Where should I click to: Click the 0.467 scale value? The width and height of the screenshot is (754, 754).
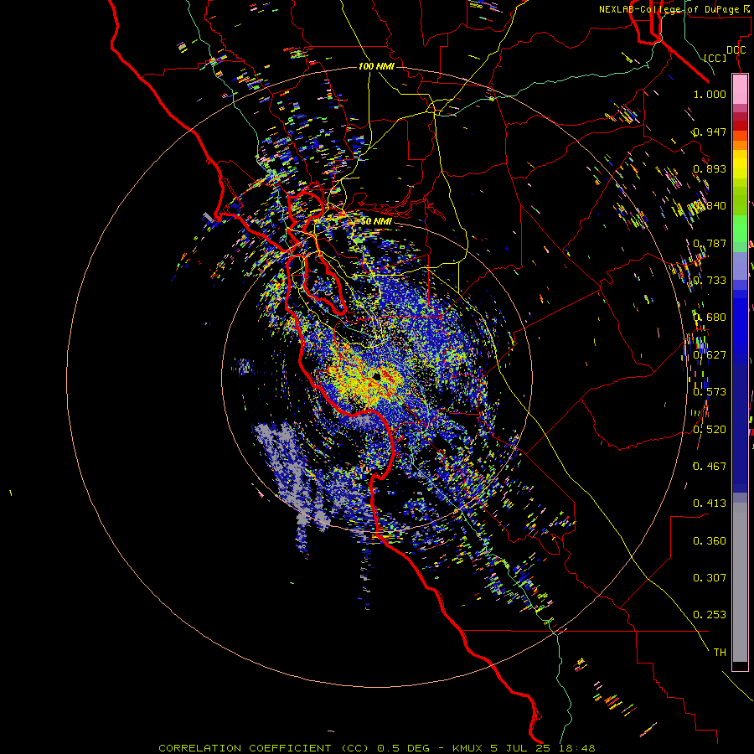tap(710, 467)
